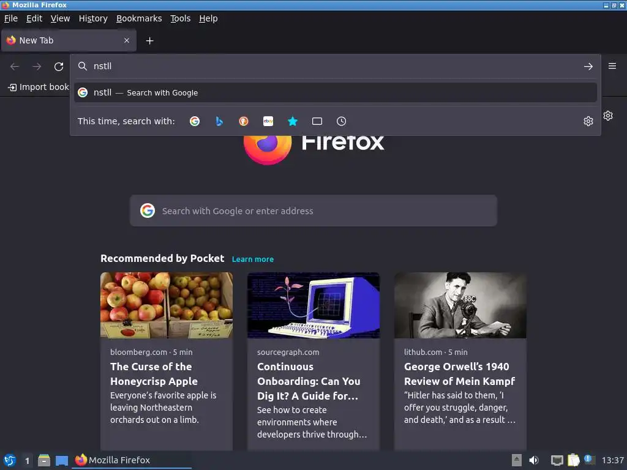627x470 pixels.
Task: Go back one page
Action: 15,66
